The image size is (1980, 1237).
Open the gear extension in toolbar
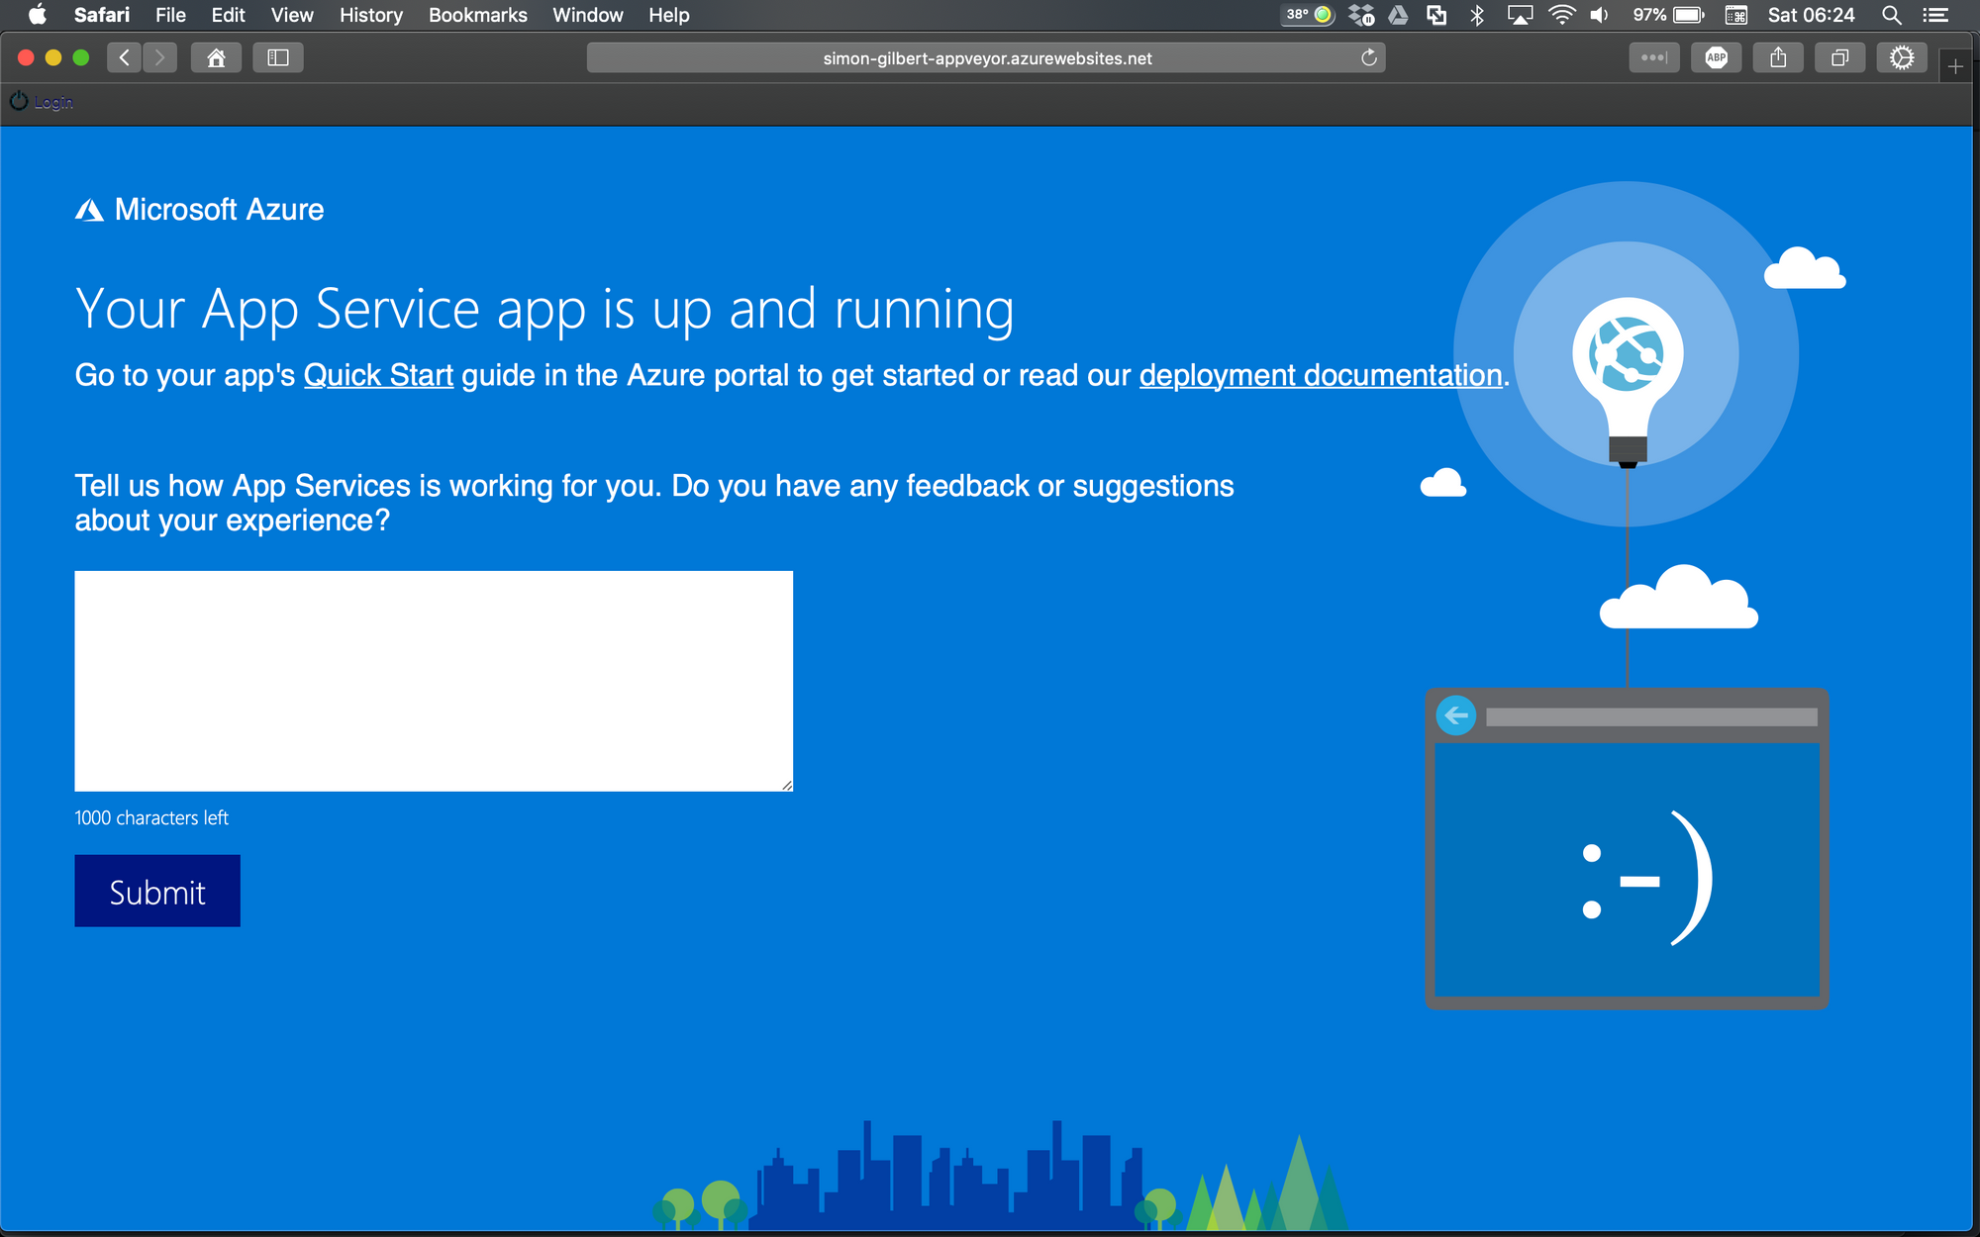tap(1902, 57)
